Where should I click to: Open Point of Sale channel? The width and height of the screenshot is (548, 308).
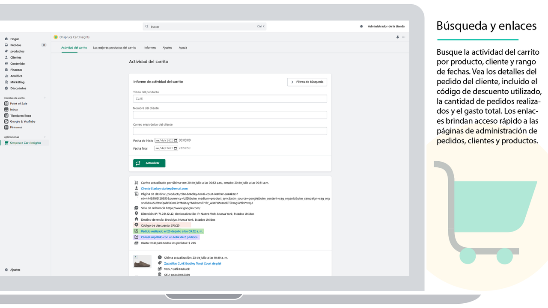coord(19,104)
